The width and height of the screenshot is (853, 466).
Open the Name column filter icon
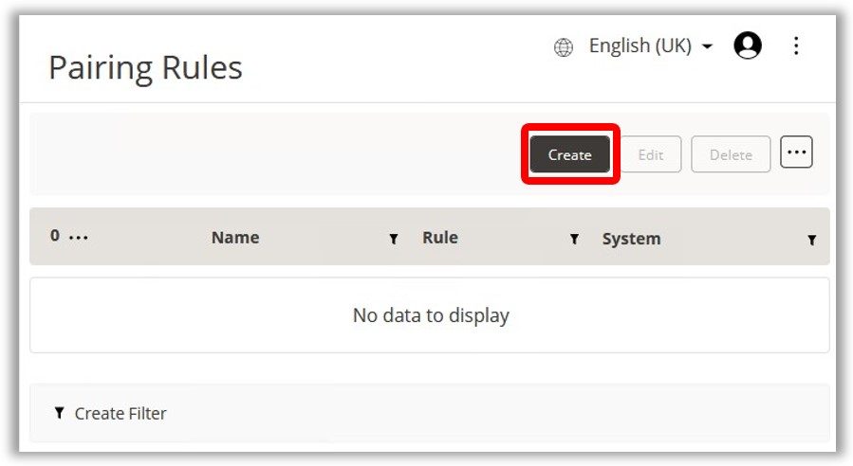[394, 240]
